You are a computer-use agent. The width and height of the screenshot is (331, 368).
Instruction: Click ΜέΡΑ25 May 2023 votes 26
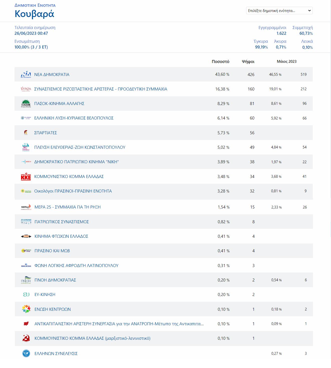305,207
